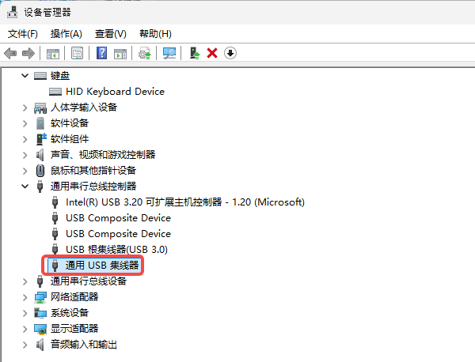Click the 通用串行总线设备 USB icon

click(x=40, y=281)
